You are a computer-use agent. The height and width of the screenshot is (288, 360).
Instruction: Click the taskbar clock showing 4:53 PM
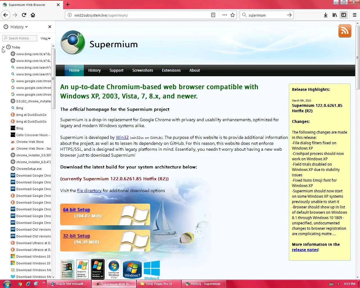(350, 284)
